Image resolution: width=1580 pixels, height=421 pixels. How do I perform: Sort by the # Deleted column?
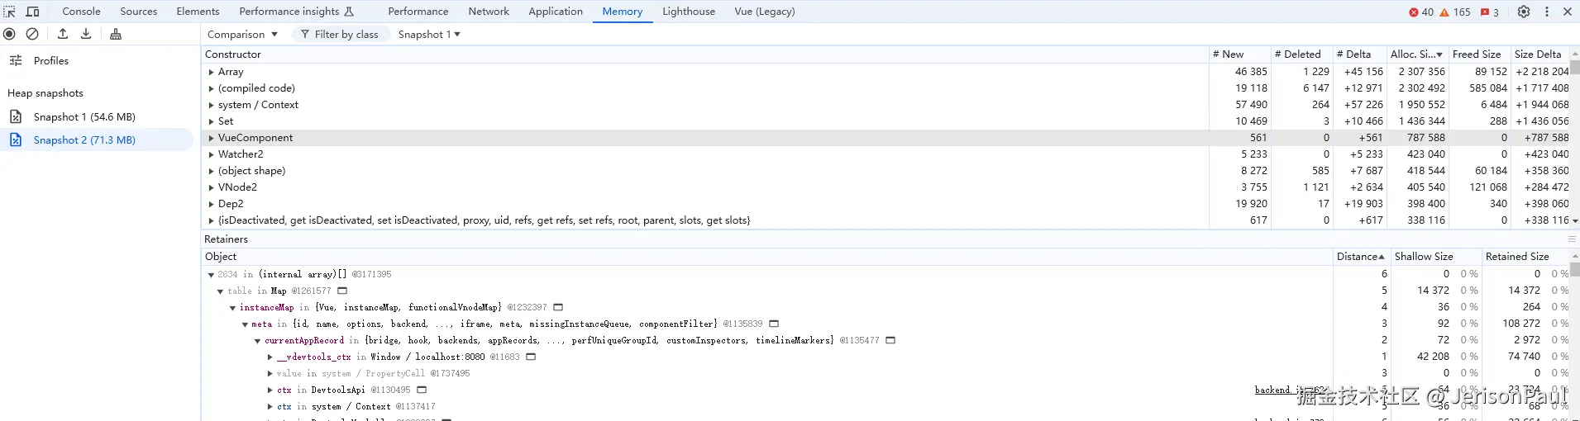point(1301,54)
